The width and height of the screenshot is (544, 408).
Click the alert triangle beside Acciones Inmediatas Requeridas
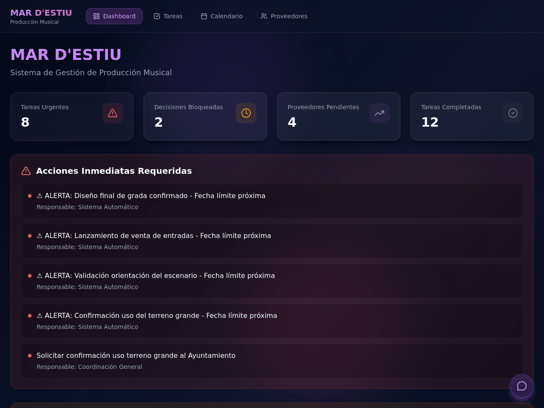pyautogui.click(x=26, y=171)
